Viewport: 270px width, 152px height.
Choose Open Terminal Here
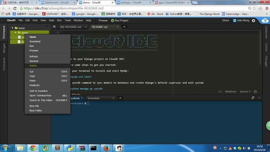click(47, 95)
